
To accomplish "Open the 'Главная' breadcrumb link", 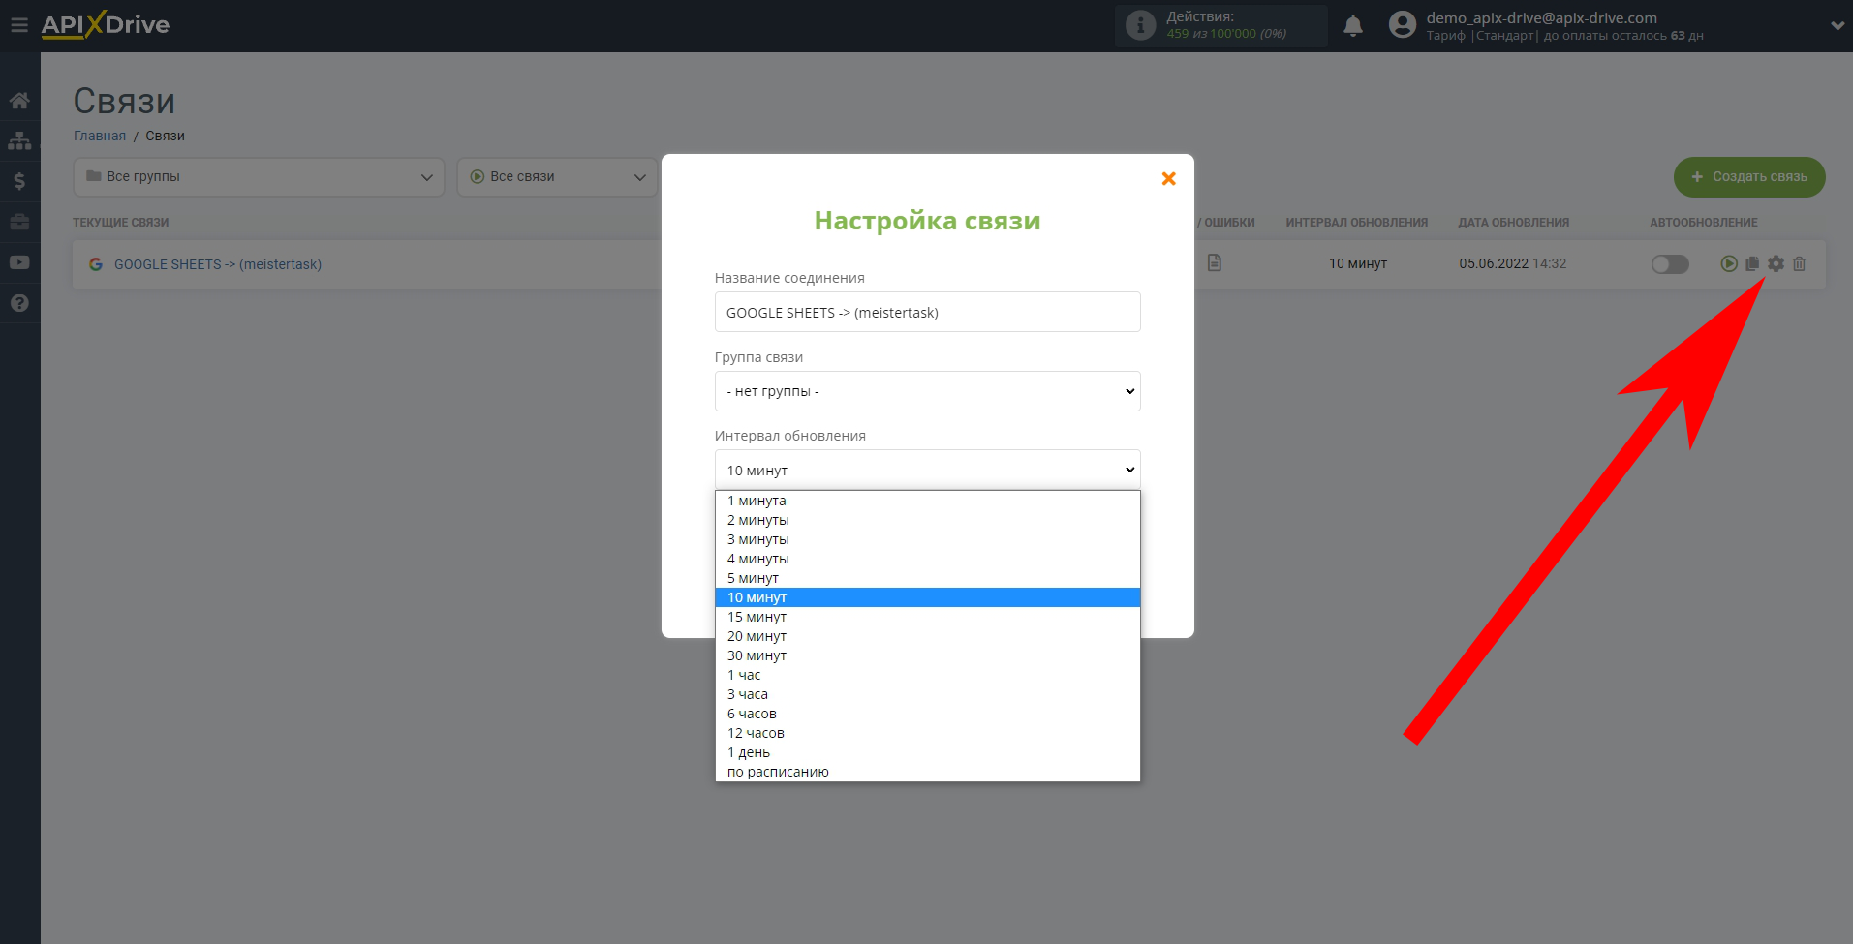I will coord(100,136).
